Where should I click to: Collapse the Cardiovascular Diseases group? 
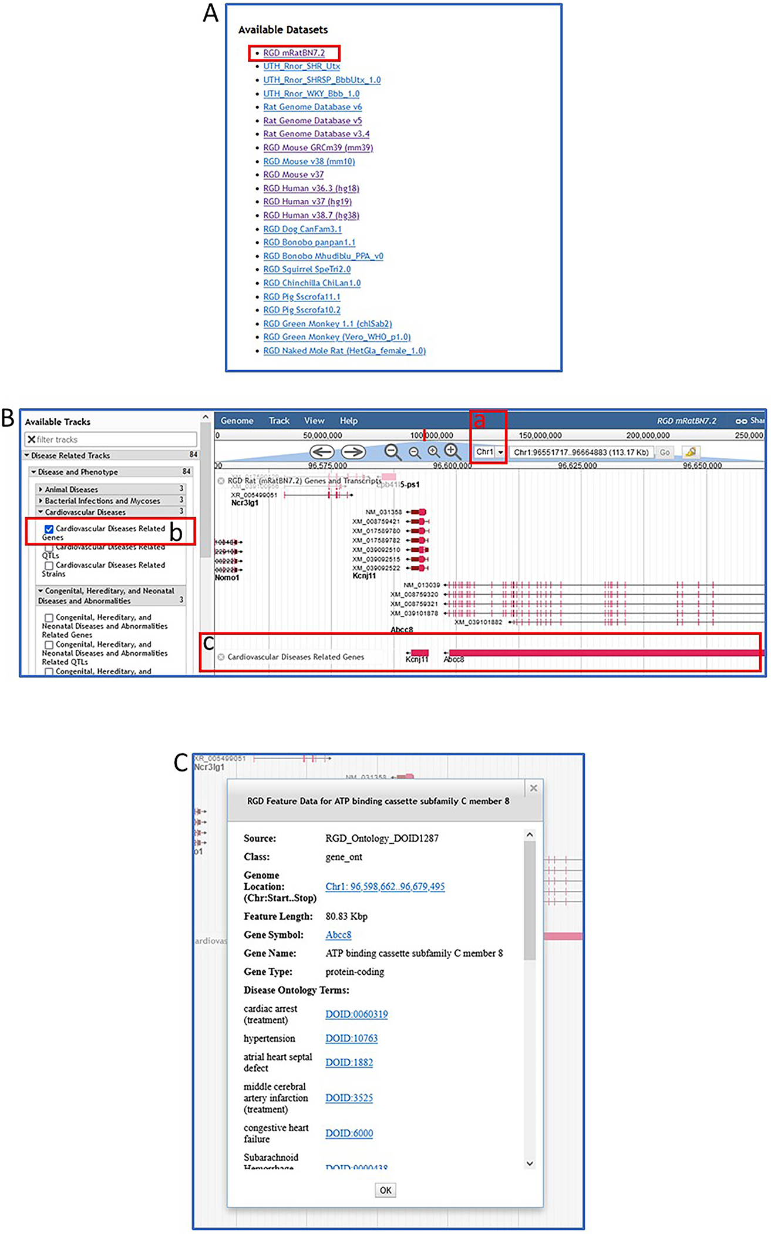41,512
